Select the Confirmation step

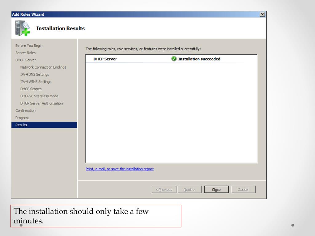pos(26,111)
